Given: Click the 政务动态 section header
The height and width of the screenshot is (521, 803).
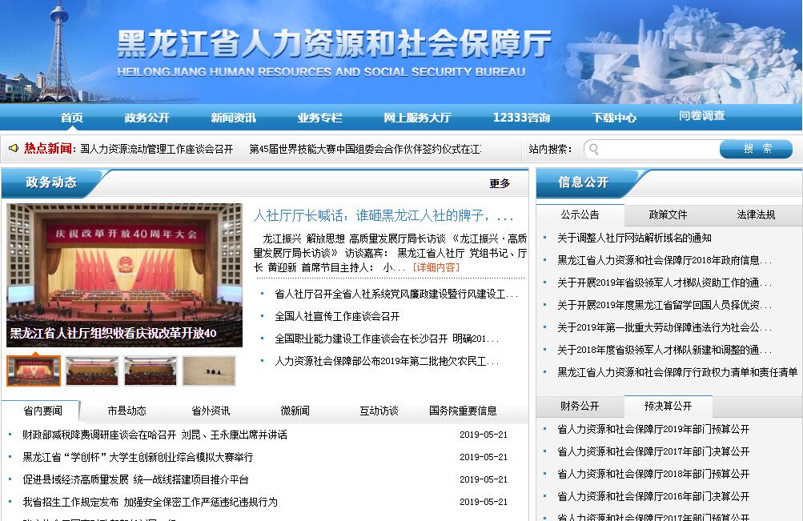Looking at the screenshot, I should point(51,182).
